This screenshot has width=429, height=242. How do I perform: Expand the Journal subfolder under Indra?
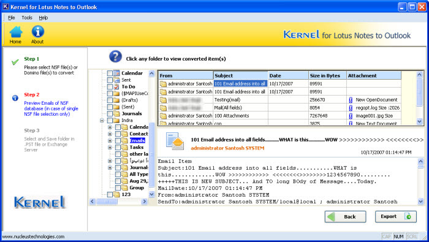[x=110, y=168]
